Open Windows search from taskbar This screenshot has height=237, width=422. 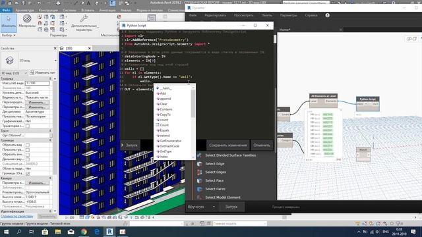(x=19, y=232)
